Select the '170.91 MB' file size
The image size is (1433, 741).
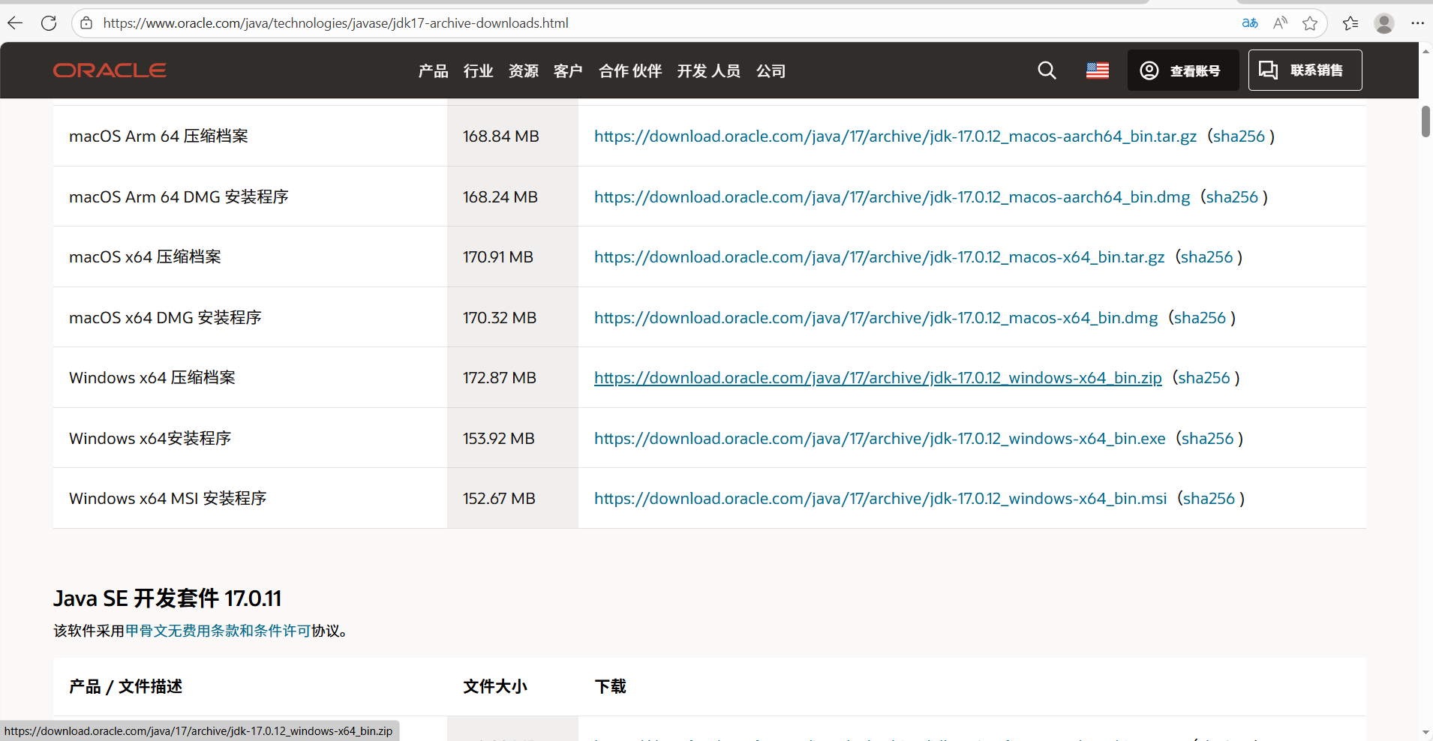pyautogui.click(x=498, y=257)
